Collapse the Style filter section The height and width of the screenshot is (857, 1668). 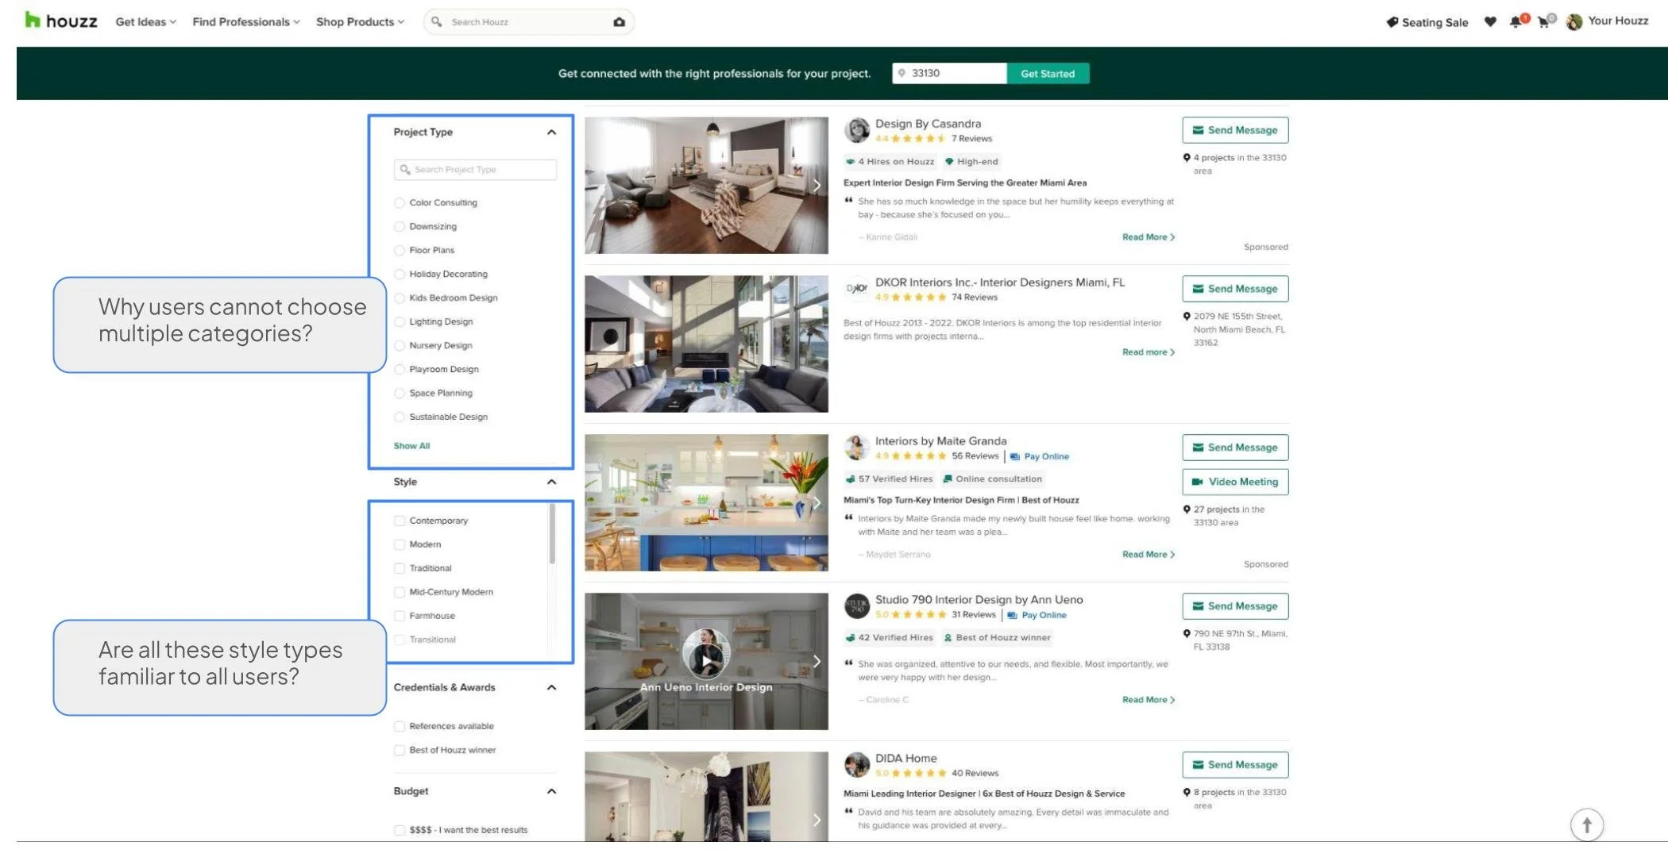tap(551, 481)
